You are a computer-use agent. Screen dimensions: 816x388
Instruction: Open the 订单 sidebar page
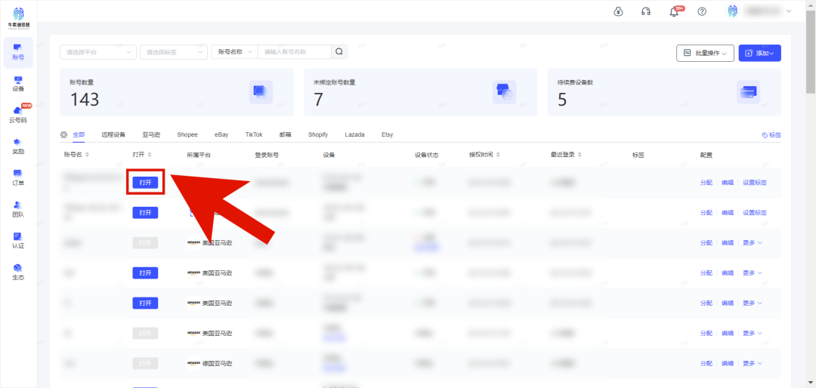click(x=18, y=178)
